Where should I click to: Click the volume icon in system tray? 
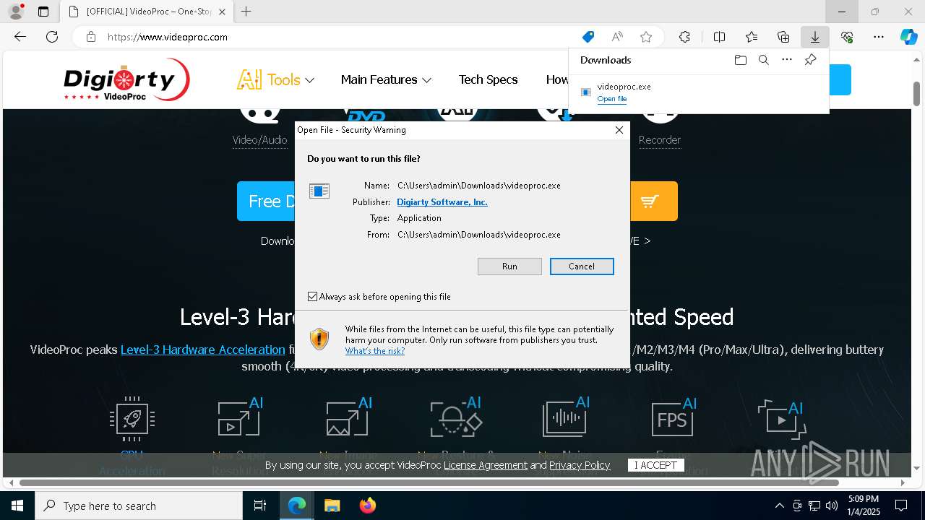832,506
